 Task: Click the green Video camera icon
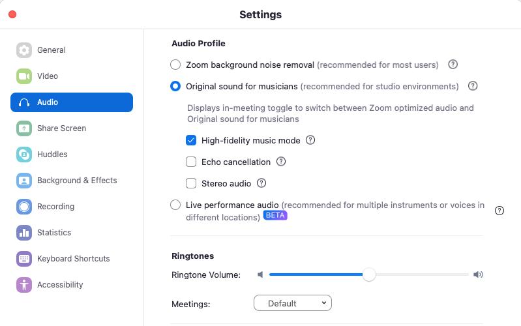click(x=24, y=76)
